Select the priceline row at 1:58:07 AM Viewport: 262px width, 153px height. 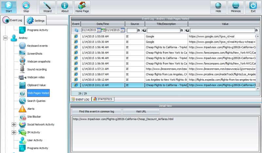pos(163,74)
